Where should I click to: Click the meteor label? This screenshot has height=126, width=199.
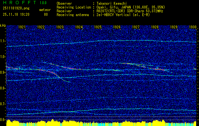point(45,10)
